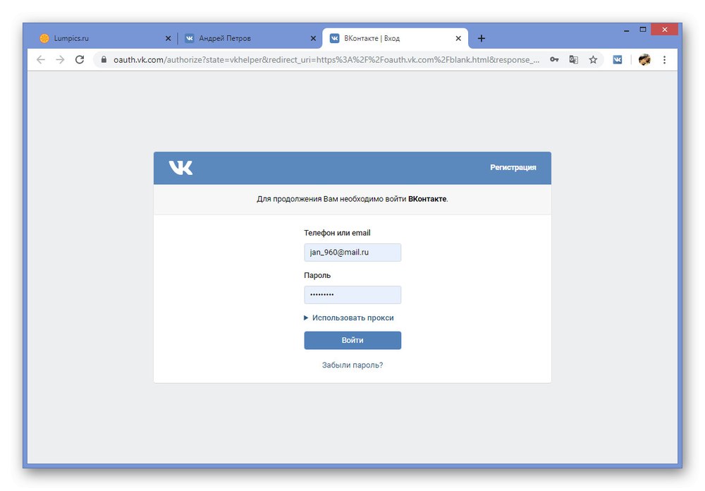This screenshot has width=705, height=491.
Task: Bookmark this page with the star icon
Action: click(x=593, y=59)
